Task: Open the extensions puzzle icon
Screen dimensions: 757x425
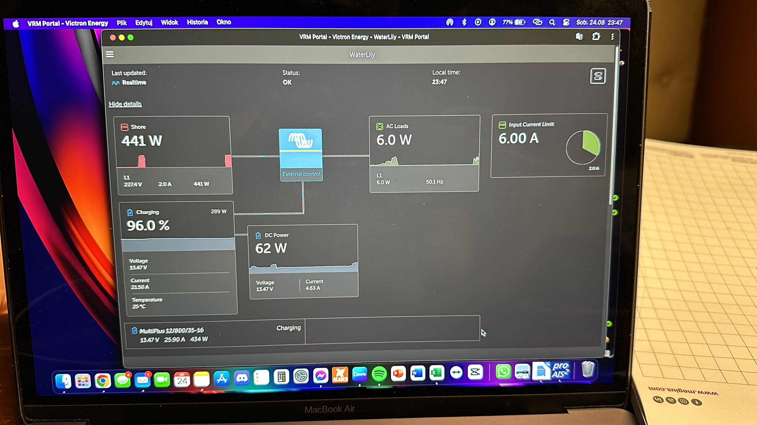Action: (596, 37)
